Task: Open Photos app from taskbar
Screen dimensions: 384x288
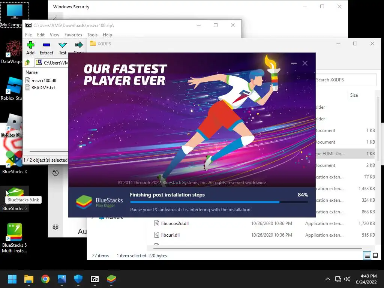Action: tap(62, 279)
